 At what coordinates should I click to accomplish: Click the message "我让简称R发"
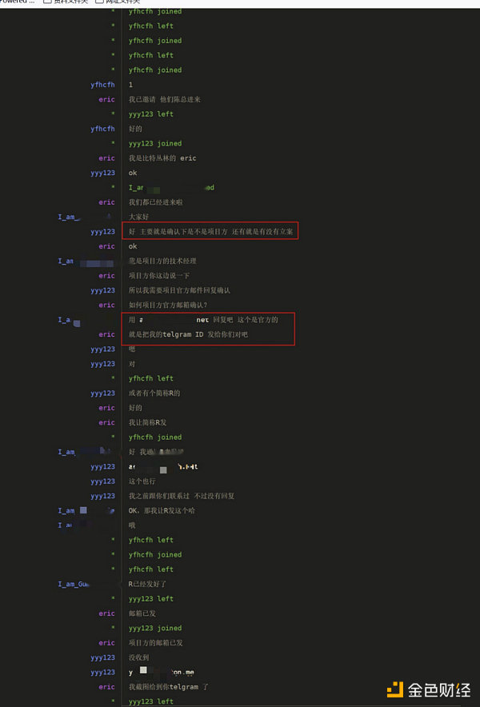coord(147,422)
